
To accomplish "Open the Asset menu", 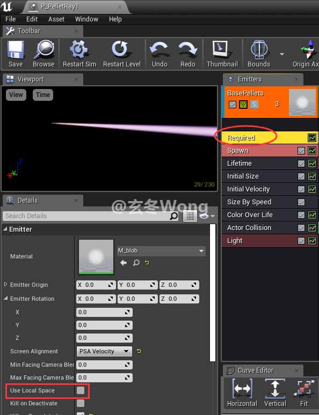I will click(x=56, y=19).
